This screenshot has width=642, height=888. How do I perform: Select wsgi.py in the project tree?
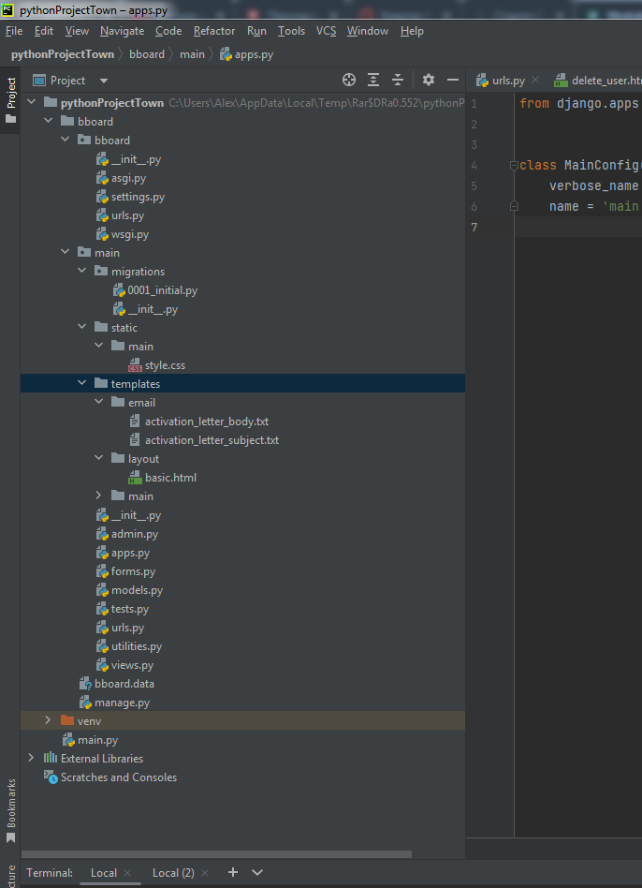click(x=130, y=234)
